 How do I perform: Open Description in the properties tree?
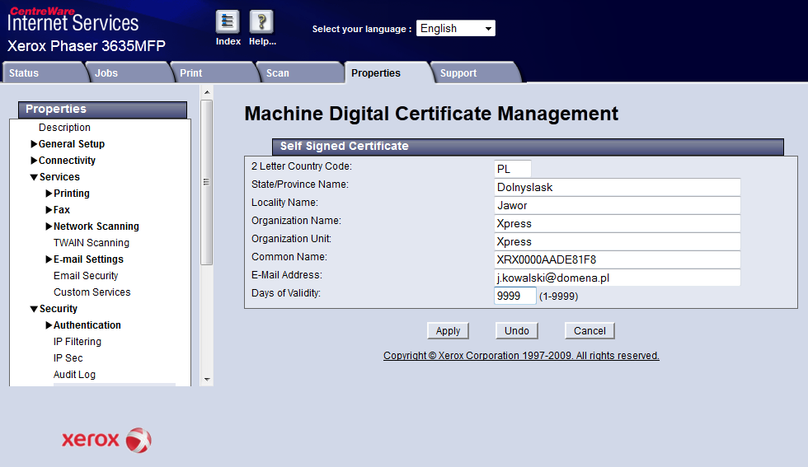pos(64,127)
